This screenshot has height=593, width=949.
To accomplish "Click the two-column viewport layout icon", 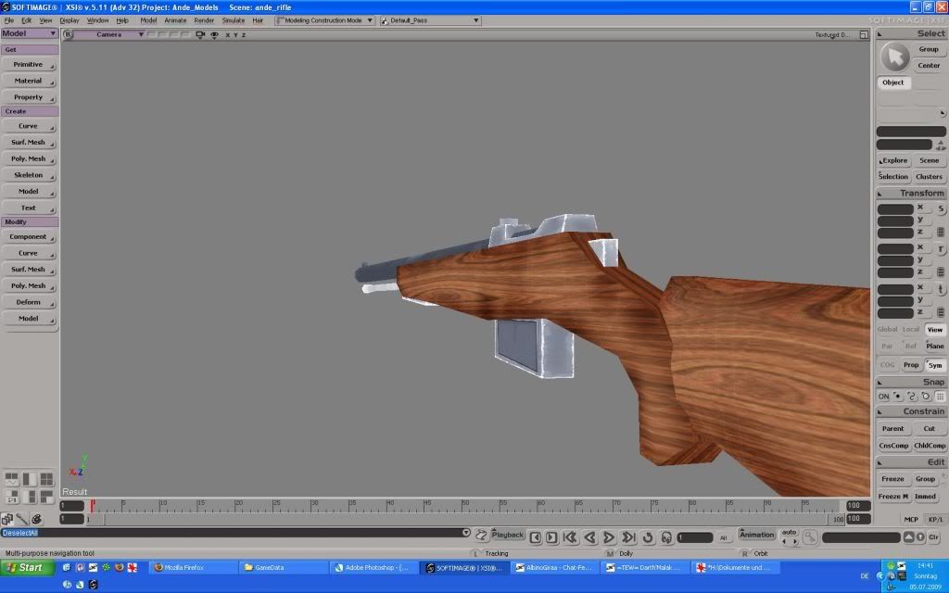I will click(x=29, y=480).
